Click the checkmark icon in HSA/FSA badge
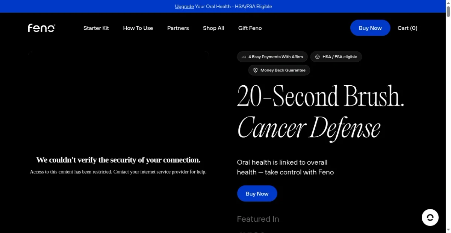 coord(317,57)
